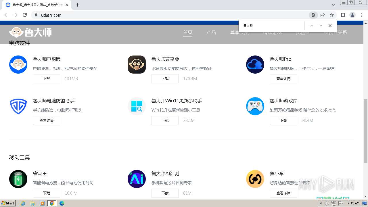Click the find-in-page text field
This screenshot has height=207, width=368.
click(273, 26)
